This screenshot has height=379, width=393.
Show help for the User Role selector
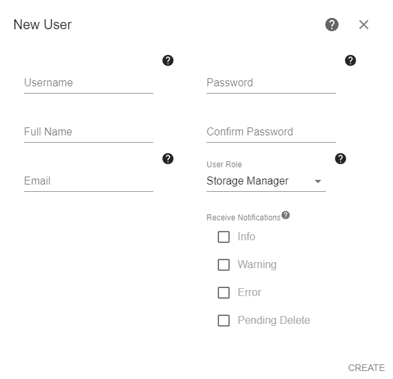(x=340, y=159)
